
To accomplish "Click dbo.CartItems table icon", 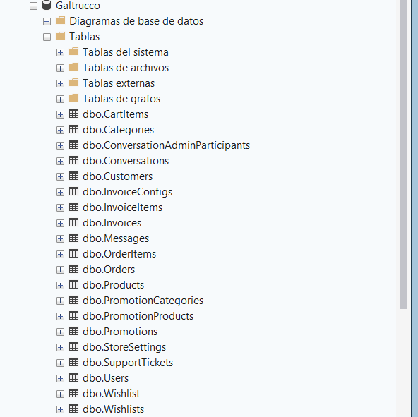I will (74, 114).
